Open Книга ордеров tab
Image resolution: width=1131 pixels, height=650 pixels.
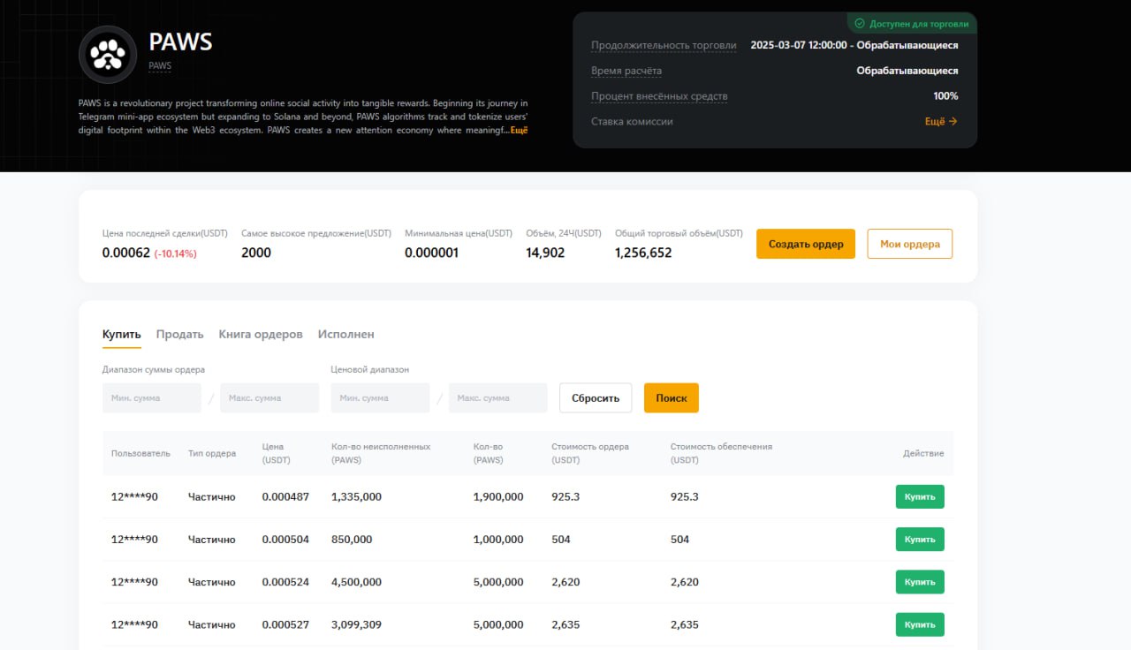pos(261,335)
